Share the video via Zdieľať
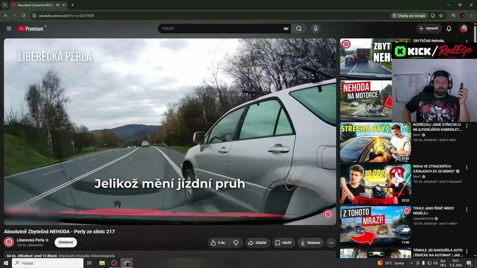 click(258, 243)
